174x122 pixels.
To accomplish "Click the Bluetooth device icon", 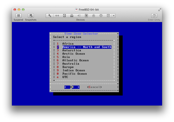I will coord(101,16).
